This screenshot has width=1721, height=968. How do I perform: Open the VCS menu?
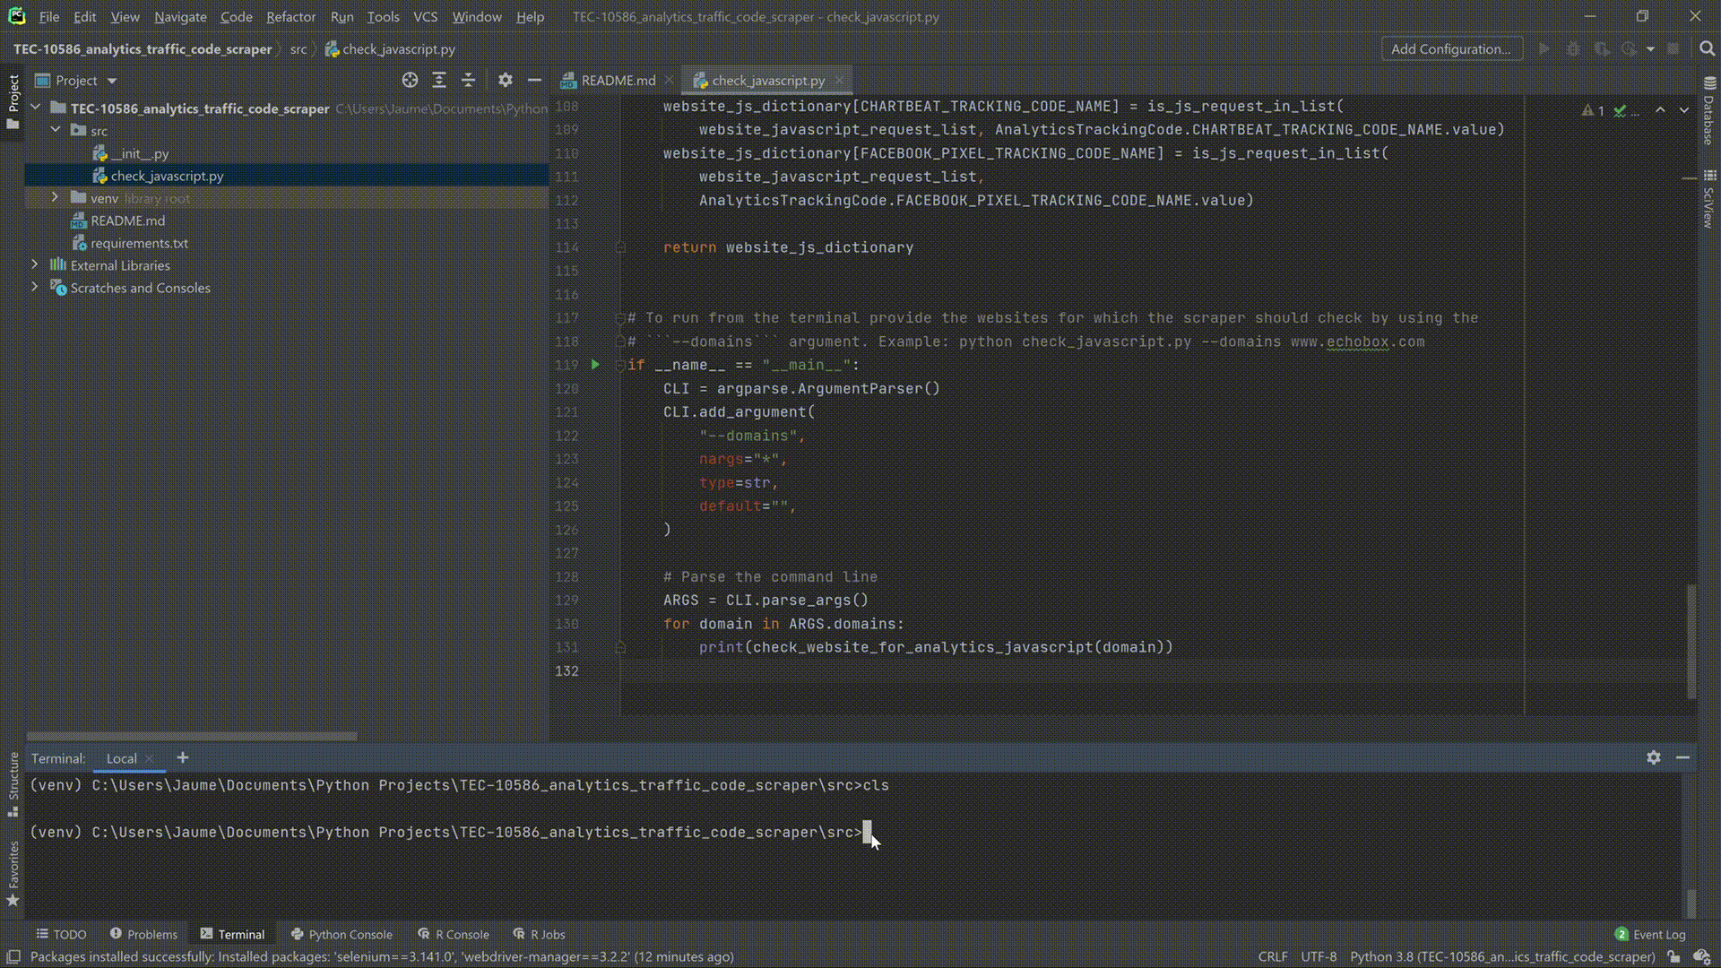tap(426, 16)
